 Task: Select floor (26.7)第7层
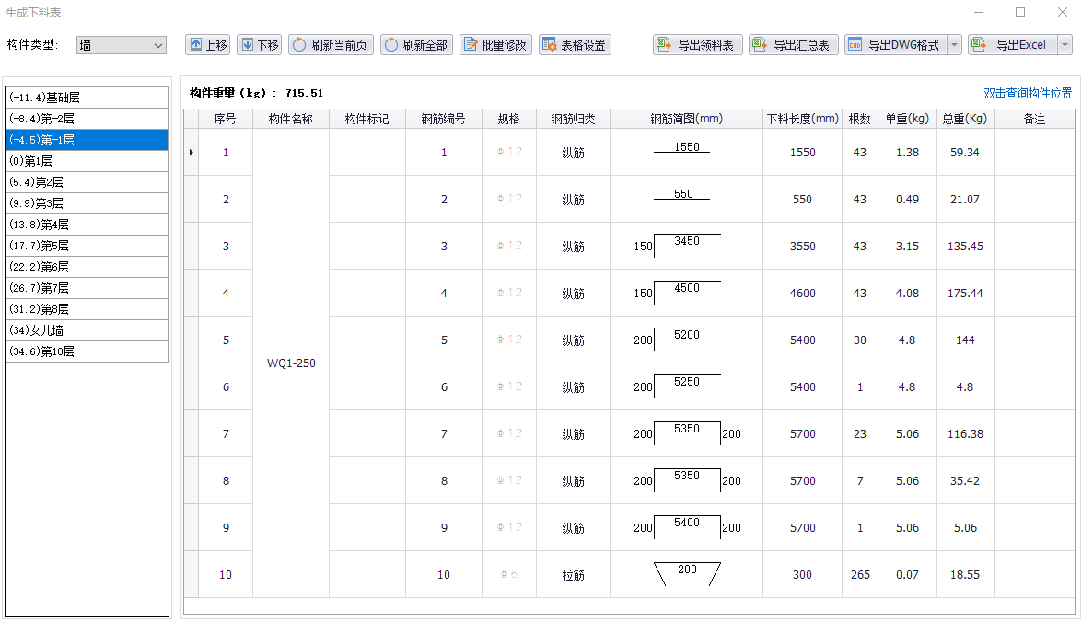click(x=87, y=288)
